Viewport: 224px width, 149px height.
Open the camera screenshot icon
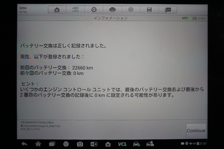click(80, 144)
